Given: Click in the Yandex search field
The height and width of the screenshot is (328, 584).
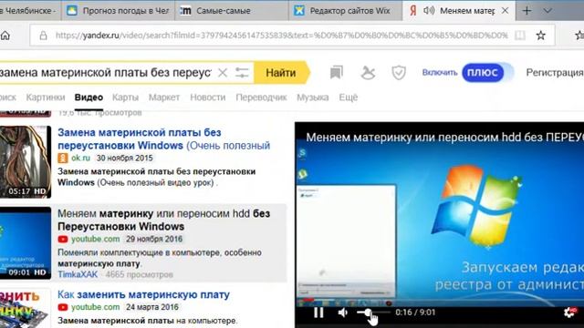Looking at the screenshot, I should coord(106,73).
